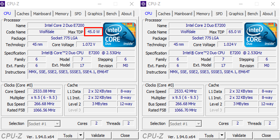The width and height of the screenshot is (280, 140).
Task: Open Graphics tab in the right window
Action: click(x=236, y=14)
